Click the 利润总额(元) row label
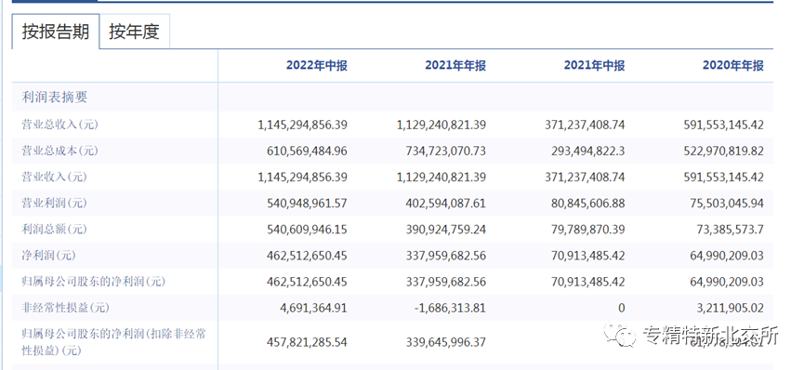This screenshot has height=370, width=804. tap(54, 229)
